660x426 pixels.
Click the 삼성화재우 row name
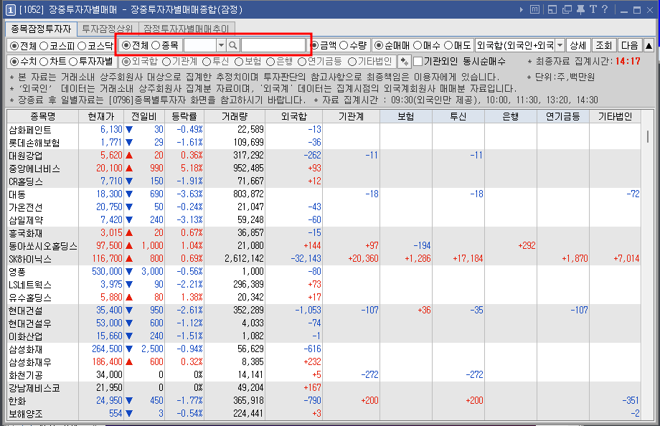point(30,362)
